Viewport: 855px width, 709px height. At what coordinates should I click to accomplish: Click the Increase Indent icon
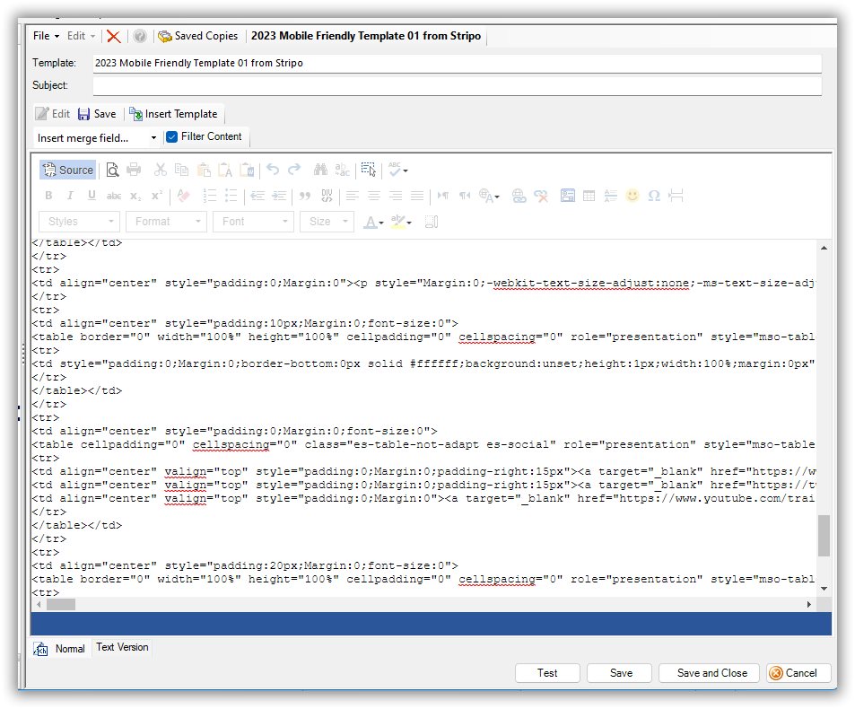click(x=279, y=196)
